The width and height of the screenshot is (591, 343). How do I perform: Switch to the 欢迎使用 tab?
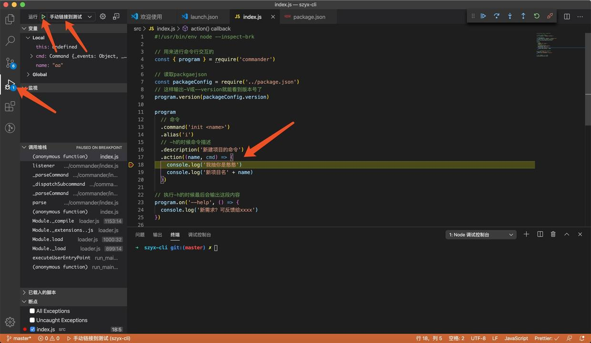pos(152,17)
